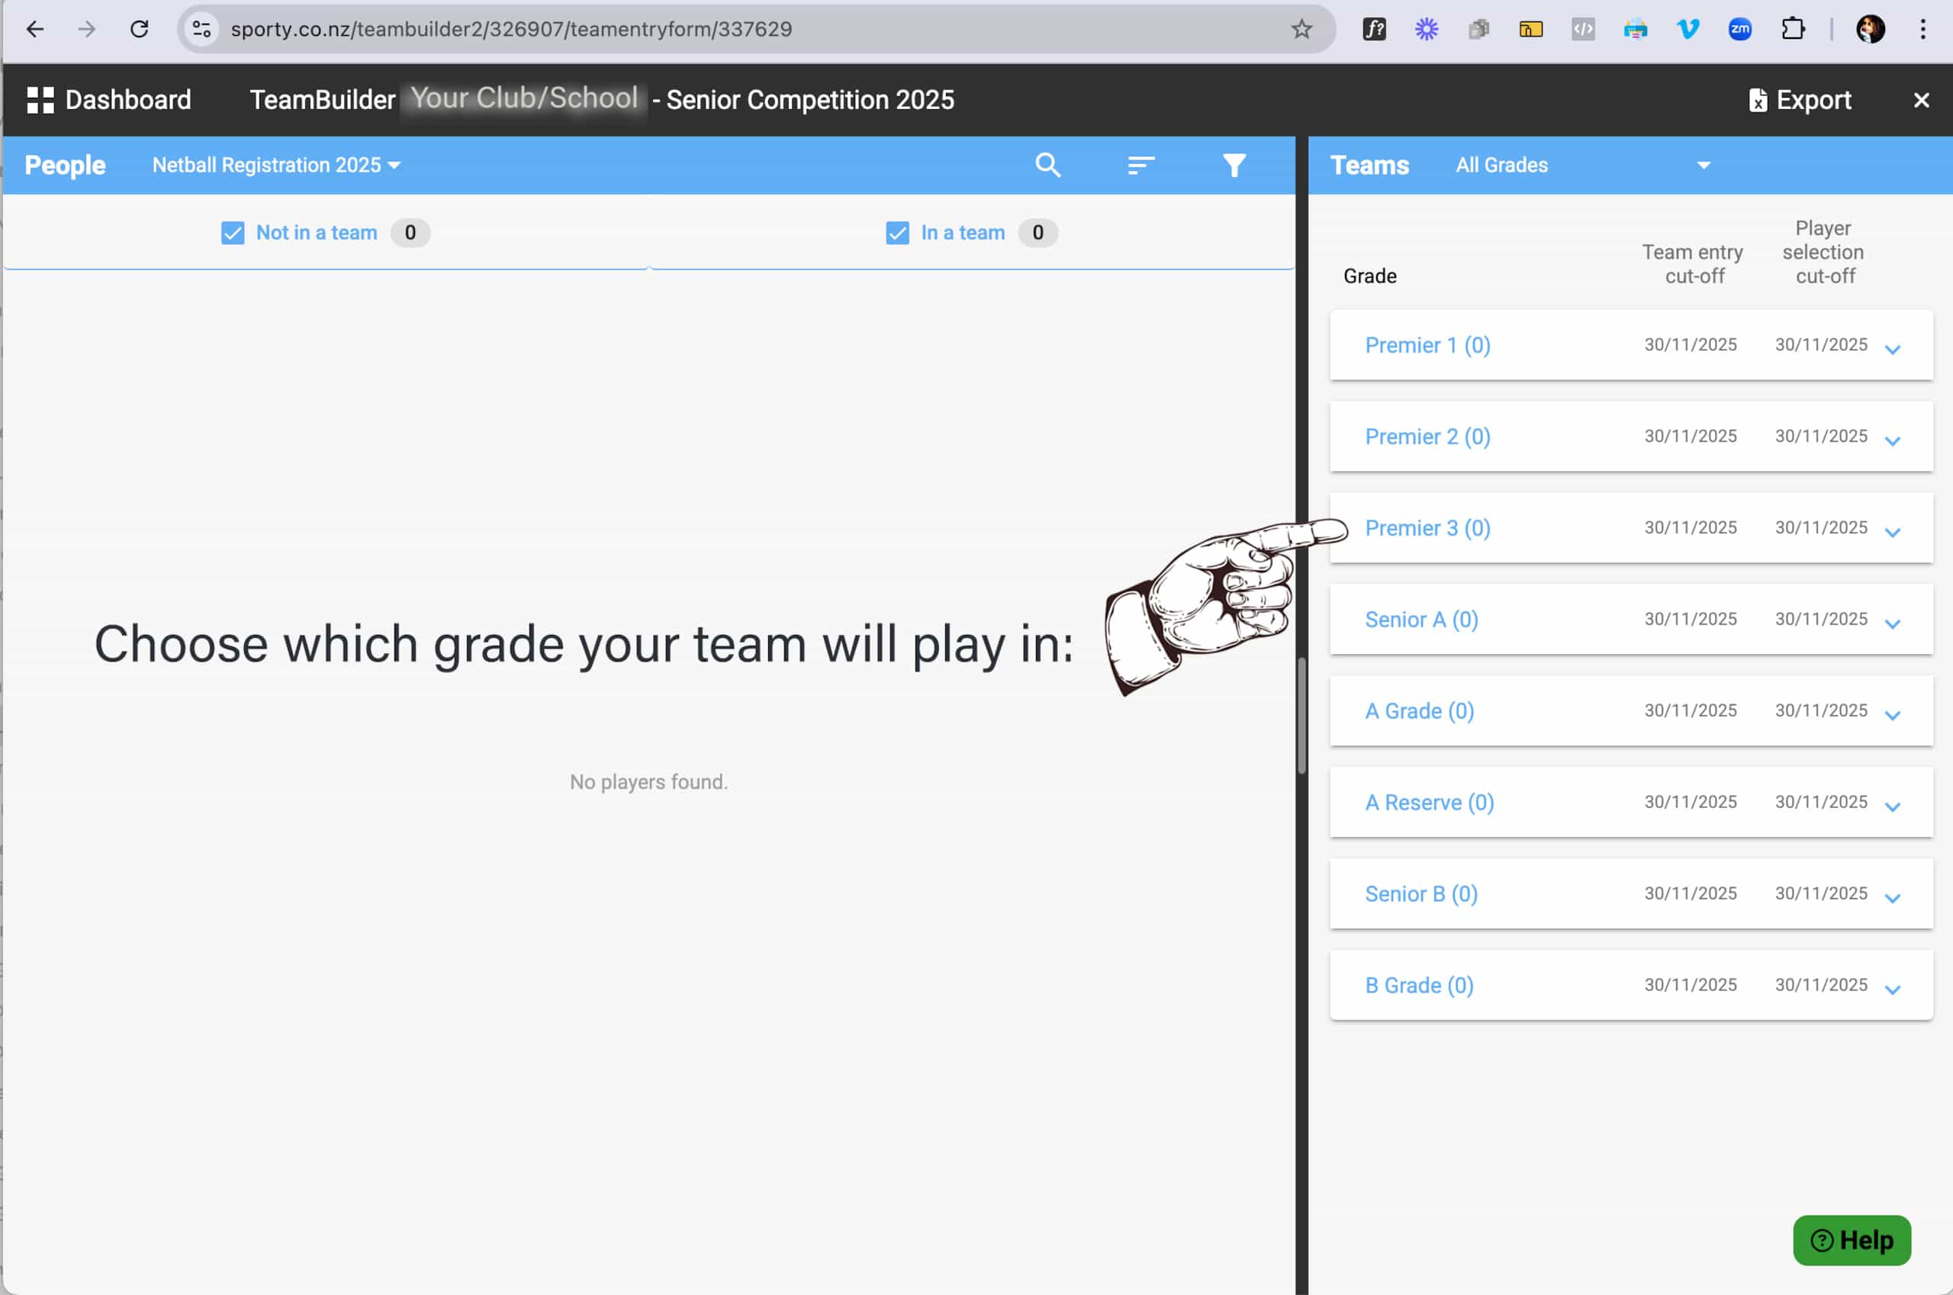Click 'In a team' count badge
The height and width of the screenshot is (1295, 1953).
[x=1038, y=233]
